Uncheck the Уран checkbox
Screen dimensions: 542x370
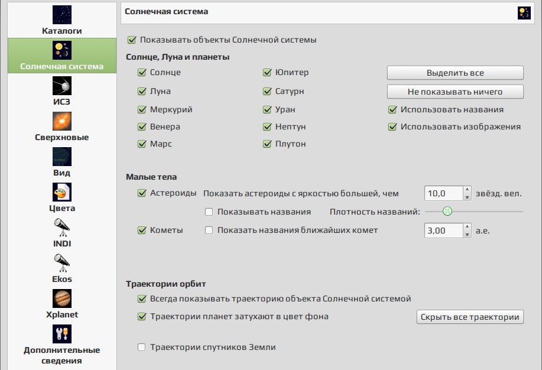pyautogui.click(x=267, y=109)
